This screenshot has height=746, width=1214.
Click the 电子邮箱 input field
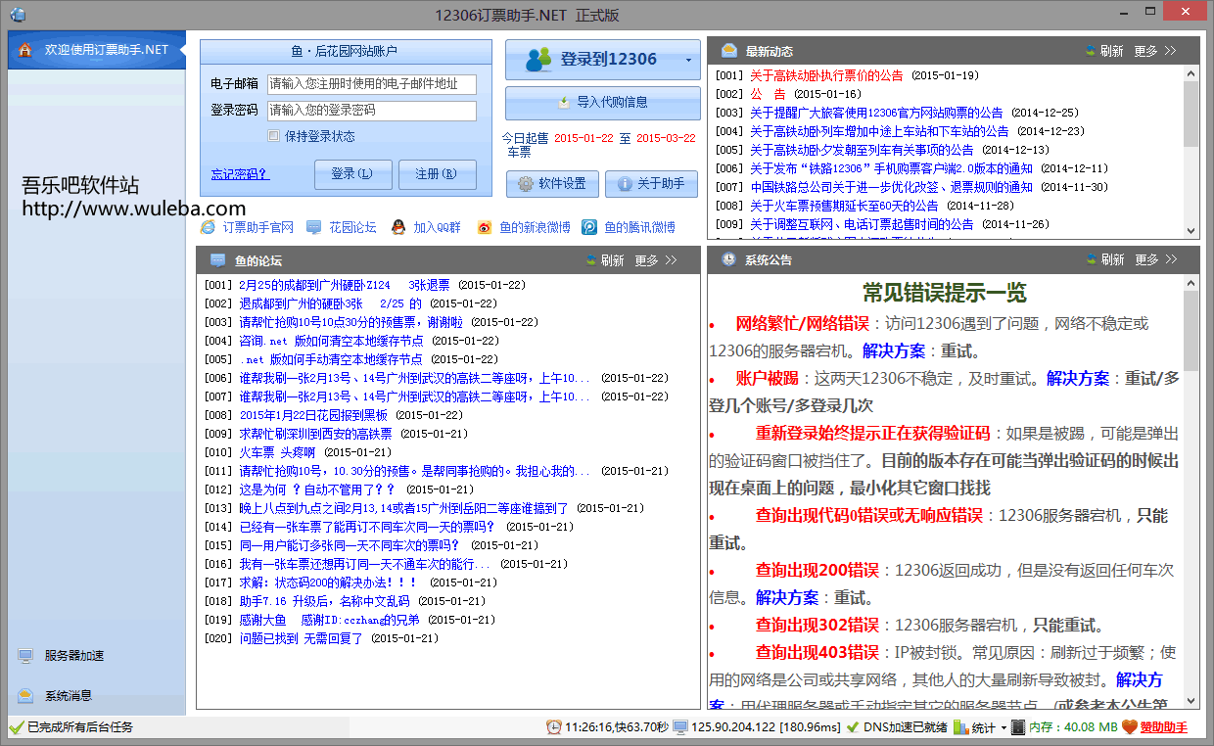[x=372, y=84]
